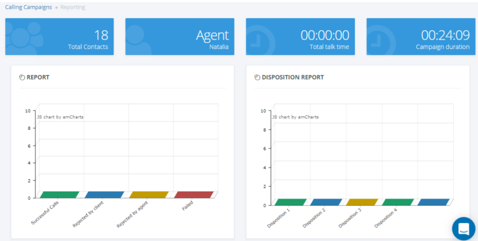Click the Disposition 1 axis label
The width and height of the screenshot is (478, 241).
tap(278, 219)
